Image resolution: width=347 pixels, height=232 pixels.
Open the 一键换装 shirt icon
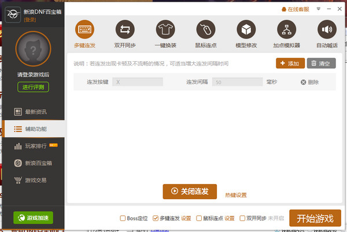pos(165,29)
